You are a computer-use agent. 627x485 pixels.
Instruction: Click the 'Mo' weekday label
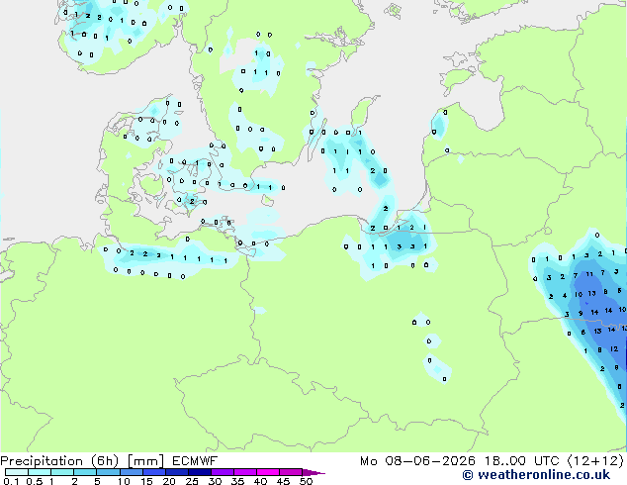[369, 461]
